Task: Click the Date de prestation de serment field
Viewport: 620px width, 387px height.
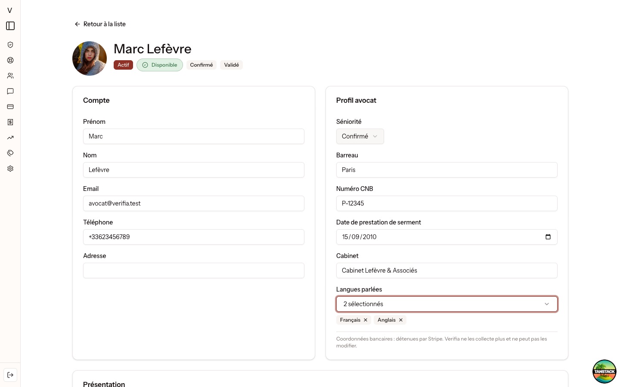Action: (447, 237)
